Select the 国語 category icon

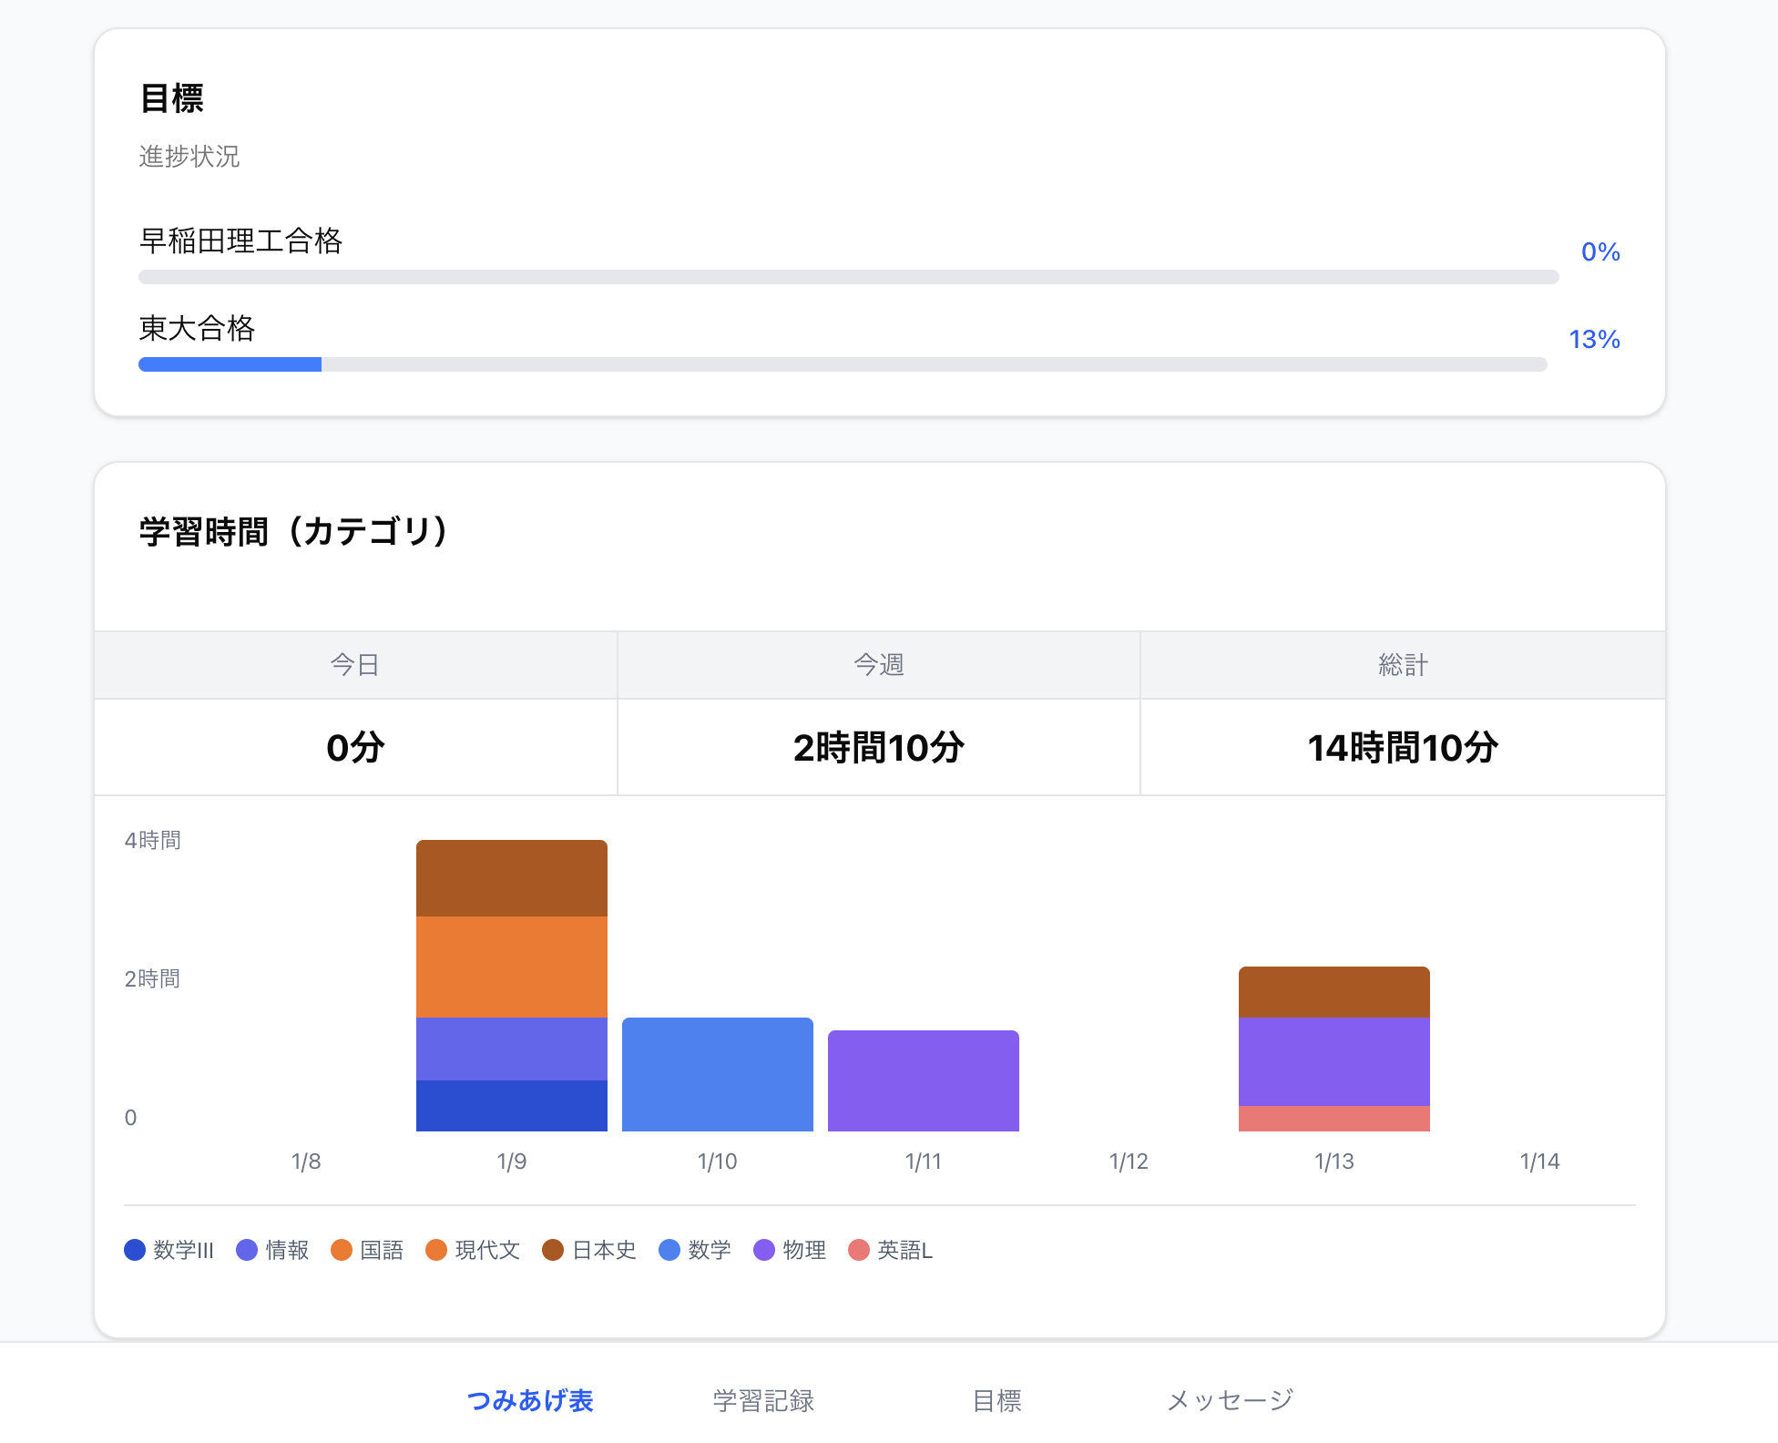click(x=343, y=1251)
